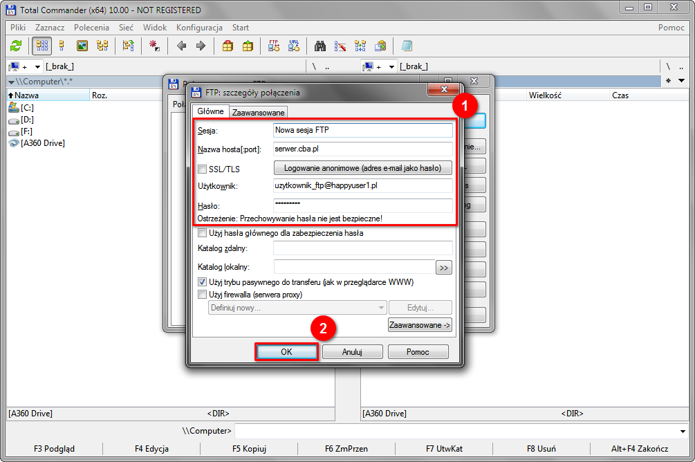Click inside the Sesja text field
The image size is (695, 462).
pyautogui.click(x=363, y=130)
